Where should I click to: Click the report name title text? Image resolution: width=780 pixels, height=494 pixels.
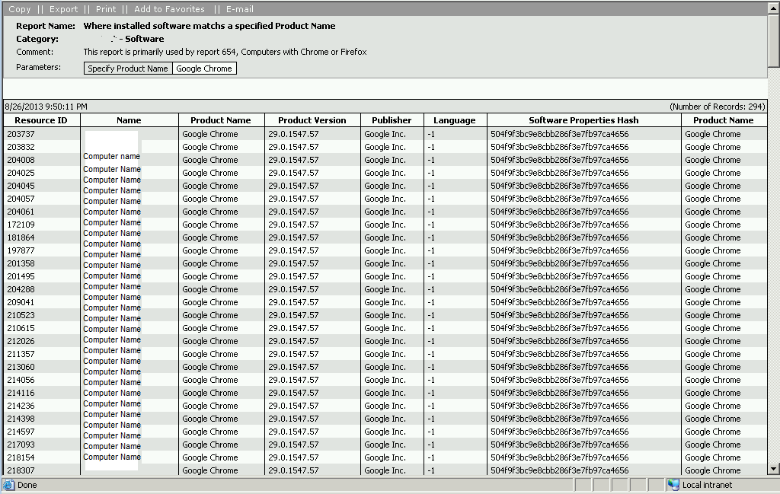(209, 26)
